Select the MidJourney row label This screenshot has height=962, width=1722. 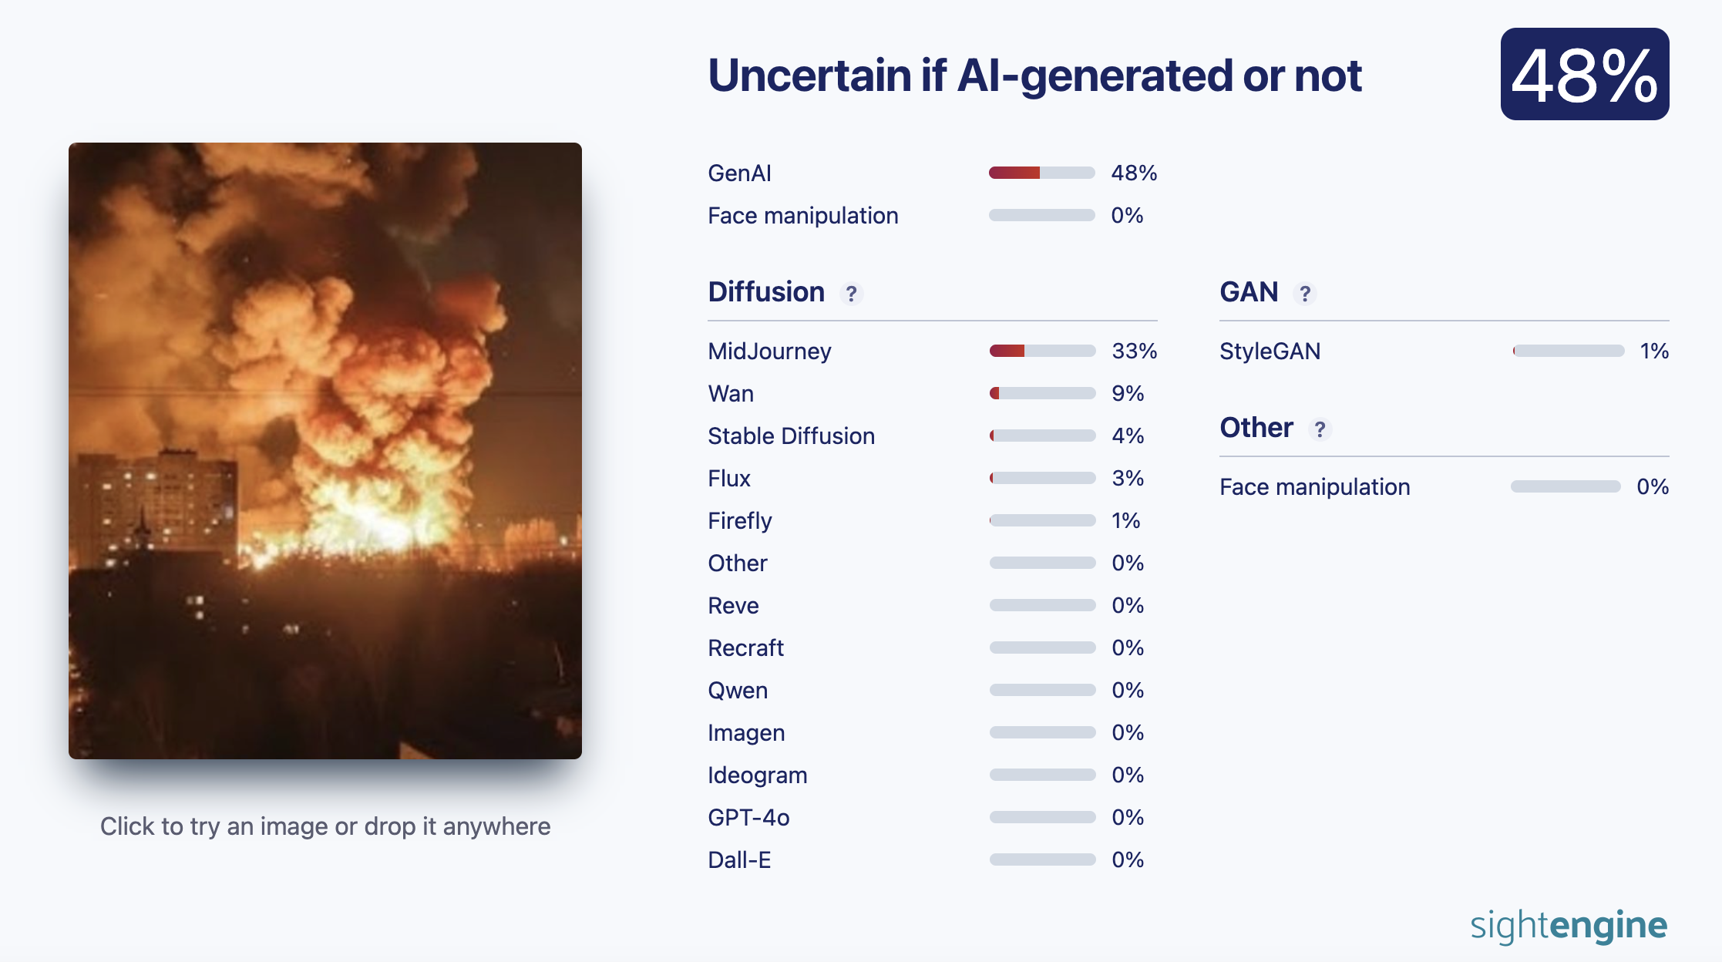[x=769, y=351]
